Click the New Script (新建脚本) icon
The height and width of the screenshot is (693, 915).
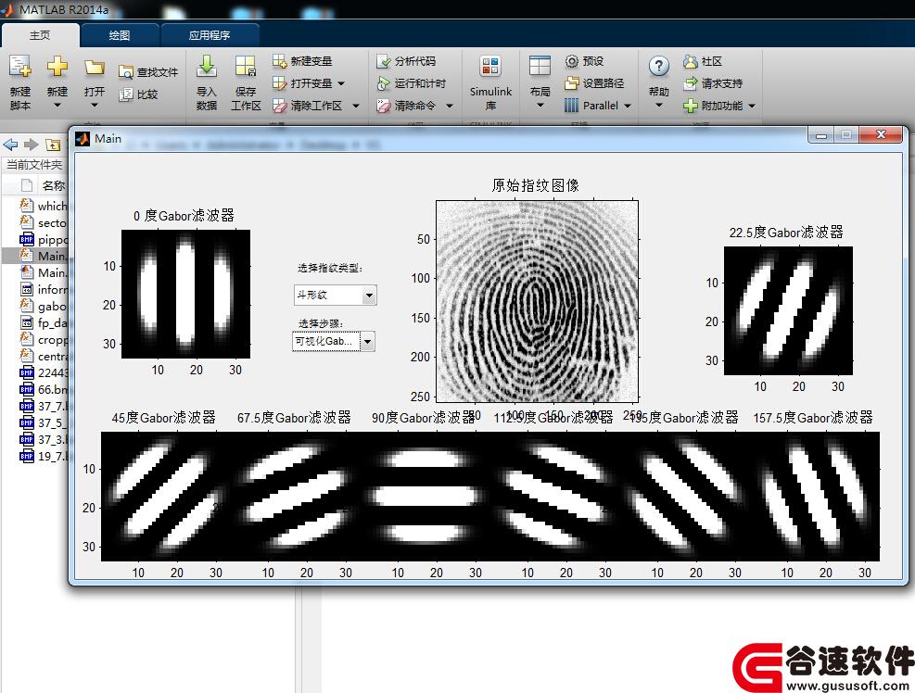coord(19,67)
